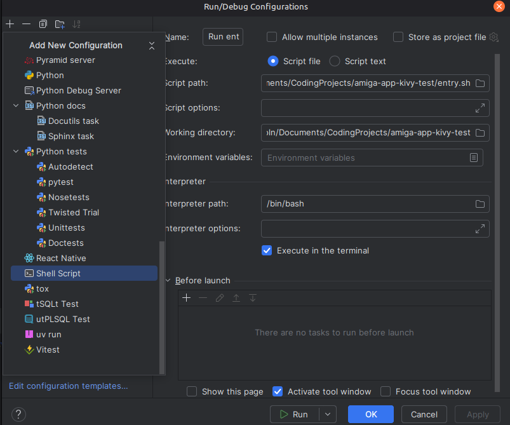Click the expand icon in Script options field
Image resolution: width=510 pixels, height=425 pixels.
click(480, 108)
